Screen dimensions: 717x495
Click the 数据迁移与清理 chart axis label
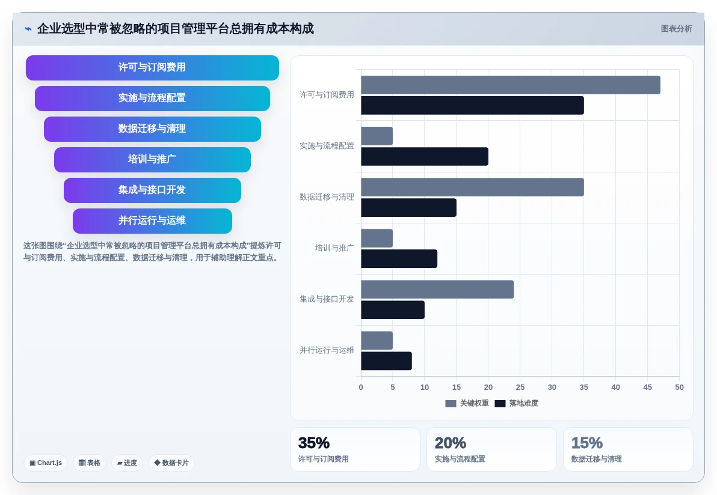(x=327, y=197)
